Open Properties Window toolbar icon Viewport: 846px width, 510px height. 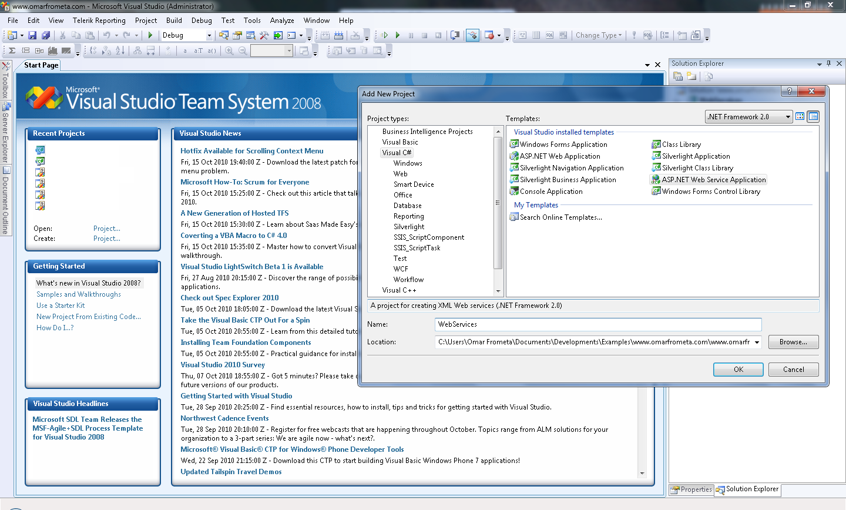pyautogui.click(x=237, y=35)
